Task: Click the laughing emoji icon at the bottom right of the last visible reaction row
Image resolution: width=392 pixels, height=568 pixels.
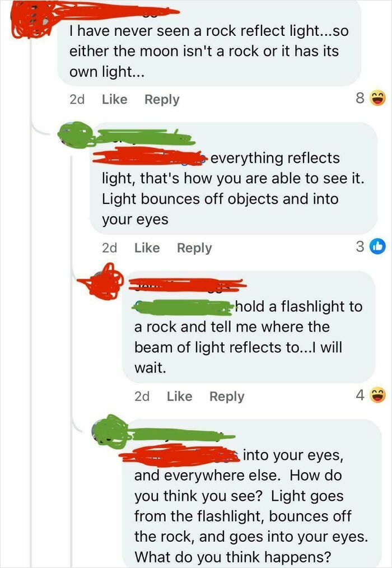Action: coord(377,395)
